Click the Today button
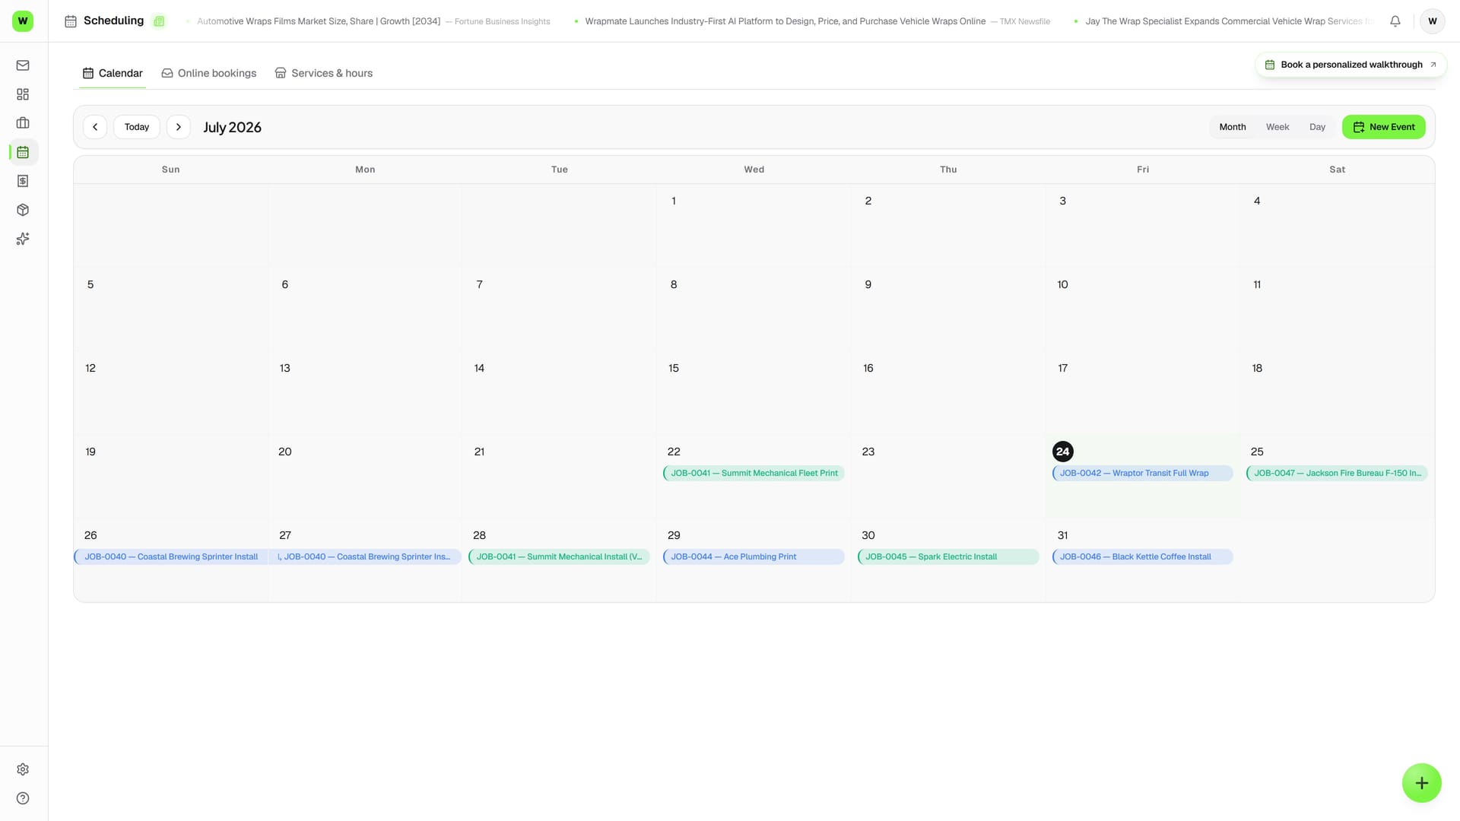The image size is (1460, 821). click(x=137, y=127)
